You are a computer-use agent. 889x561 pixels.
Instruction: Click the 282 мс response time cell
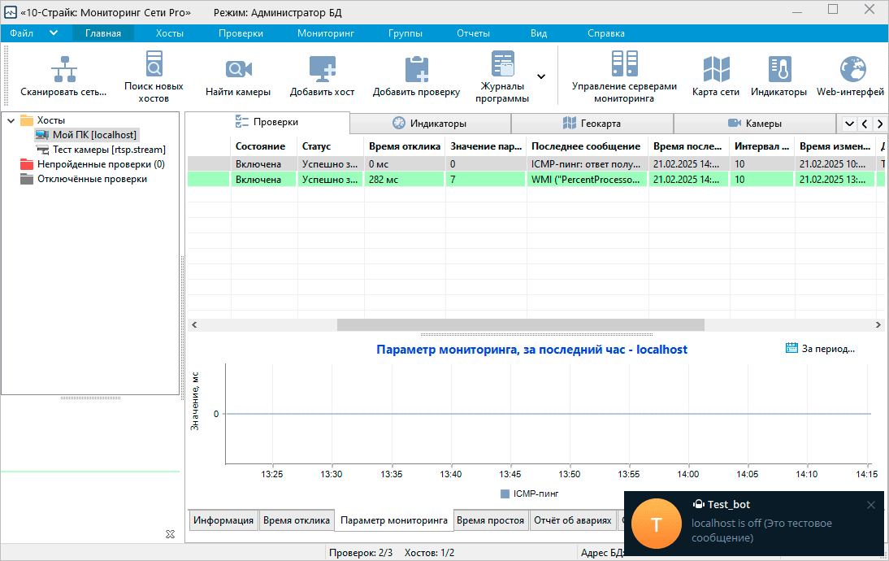(x=405, y=179)
